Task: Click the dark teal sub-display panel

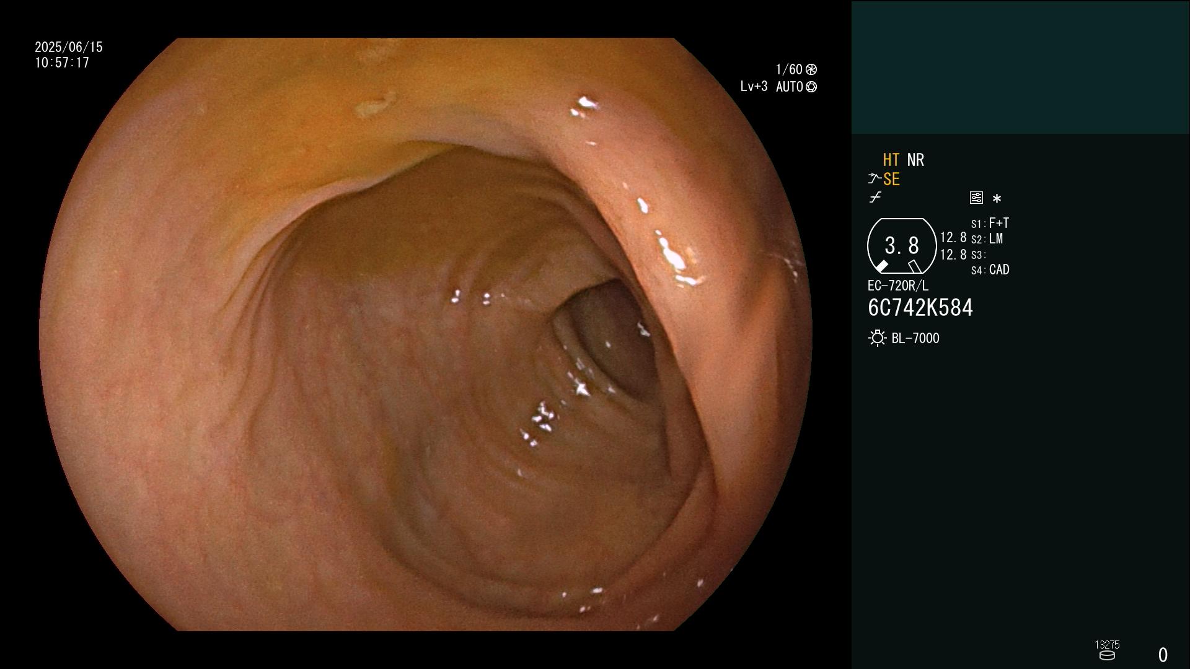Action: click(1020, 68)
